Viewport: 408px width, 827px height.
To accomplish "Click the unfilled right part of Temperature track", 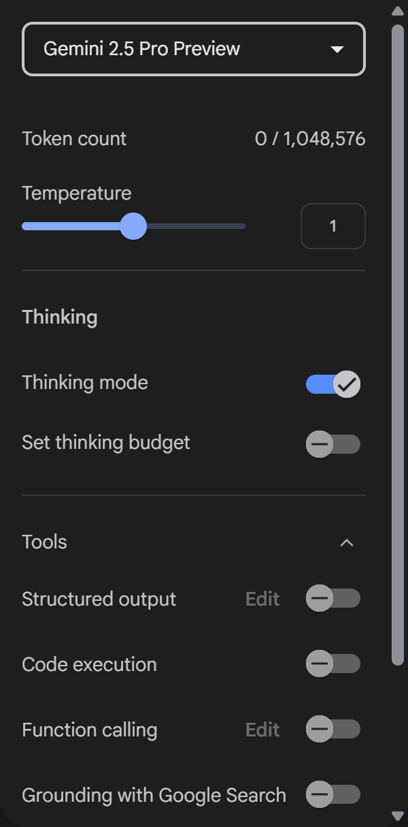I will (197, 226).
